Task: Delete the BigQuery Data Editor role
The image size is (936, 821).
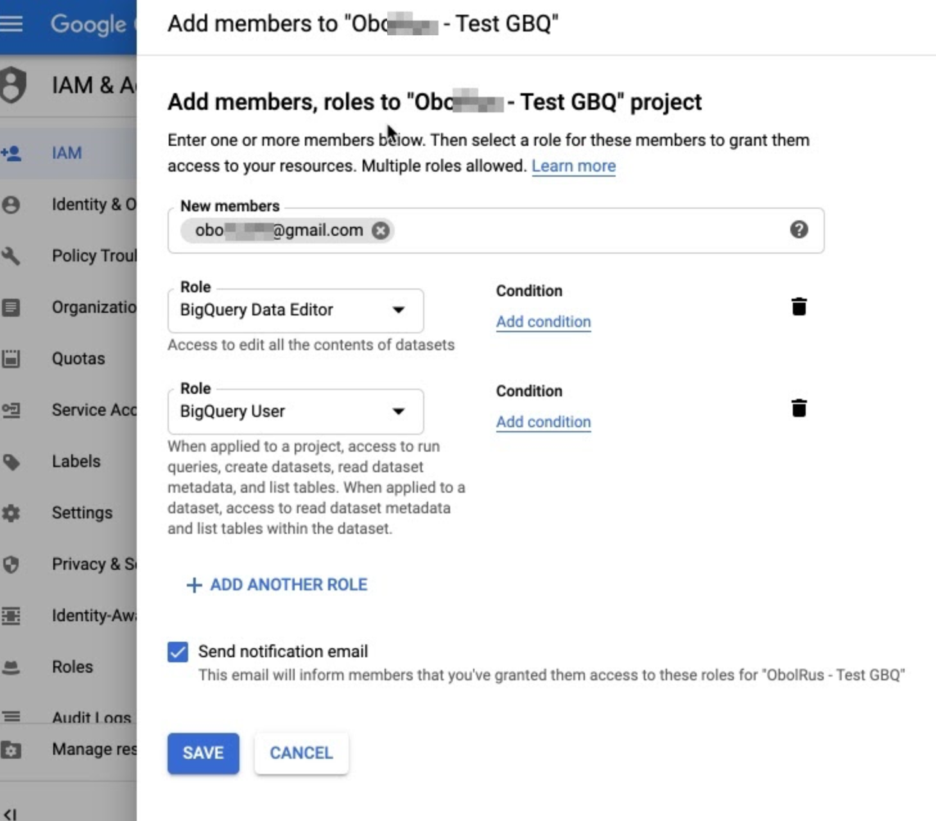Action: [799, 306]
